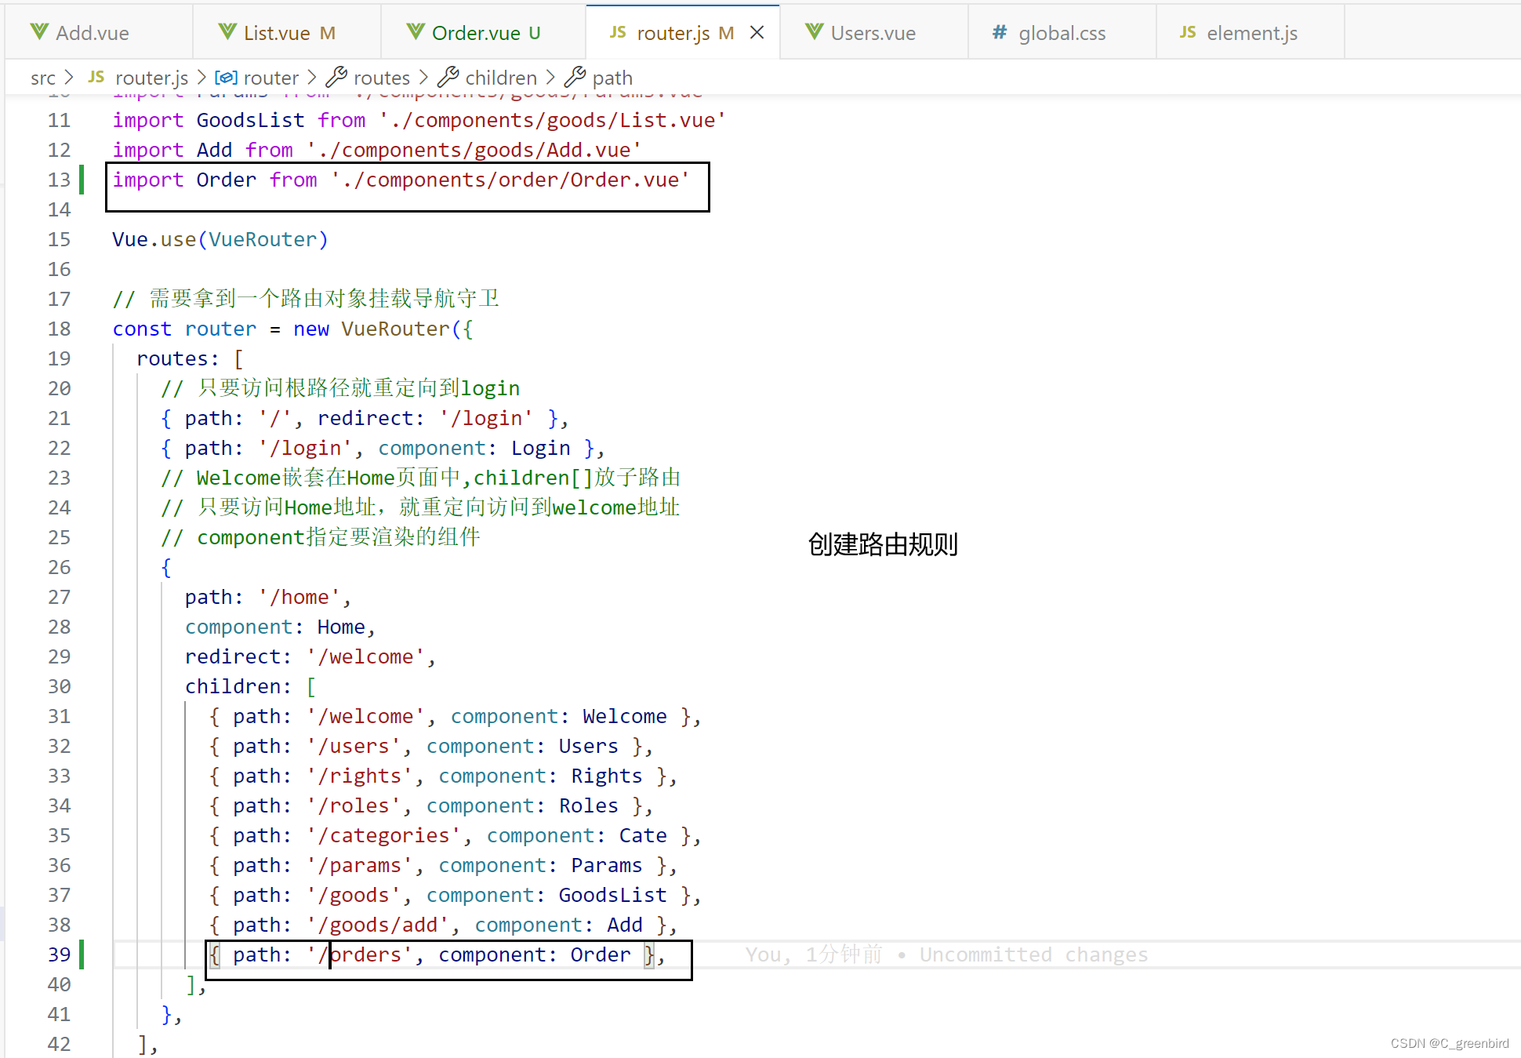Click the git blame annotation on line 39
The width and height of the screenshot is (1521, 1058).
tap(946, 954)
